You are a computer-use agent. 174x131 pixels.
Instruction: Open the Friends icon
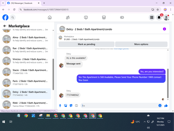68,17
